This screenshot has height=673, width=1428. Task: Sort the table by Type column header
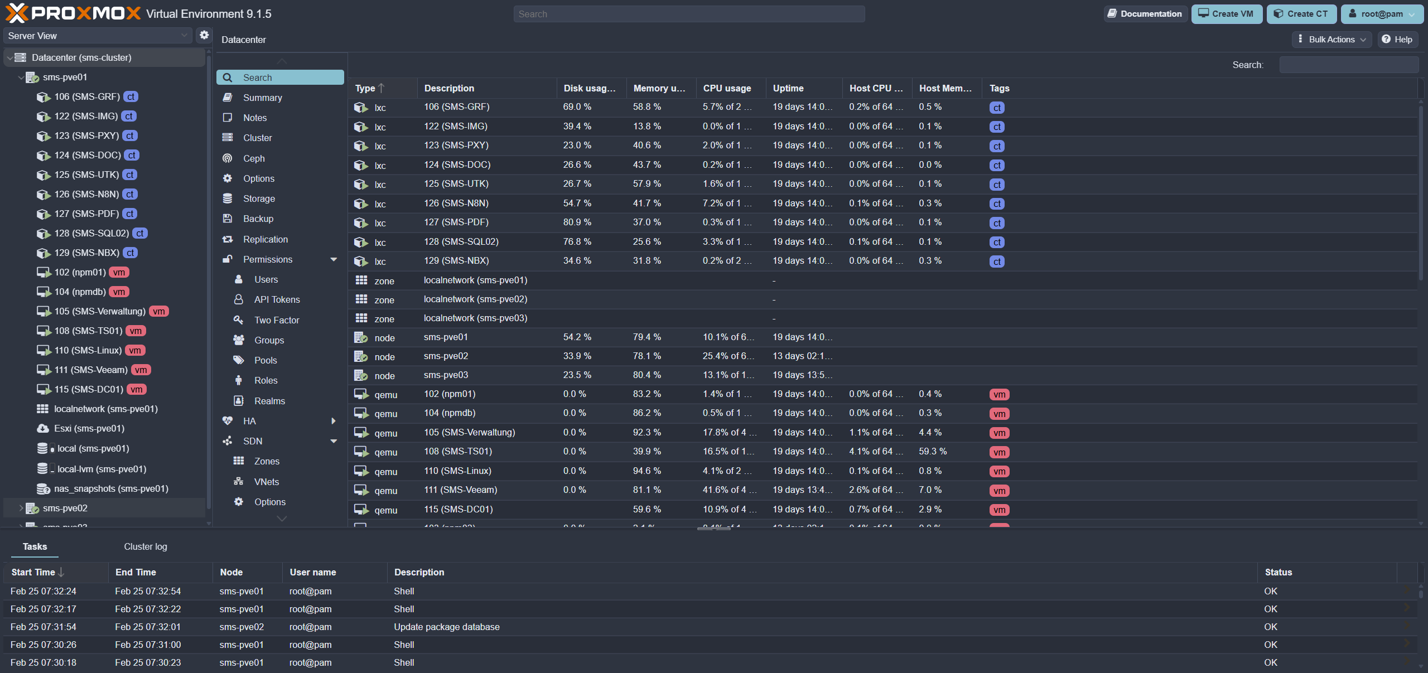[366, 88]
